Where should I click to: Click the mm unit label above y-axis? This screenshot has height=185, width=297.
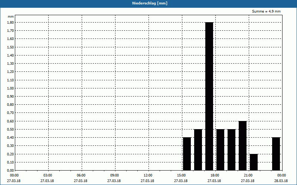[x=11, y=17]
